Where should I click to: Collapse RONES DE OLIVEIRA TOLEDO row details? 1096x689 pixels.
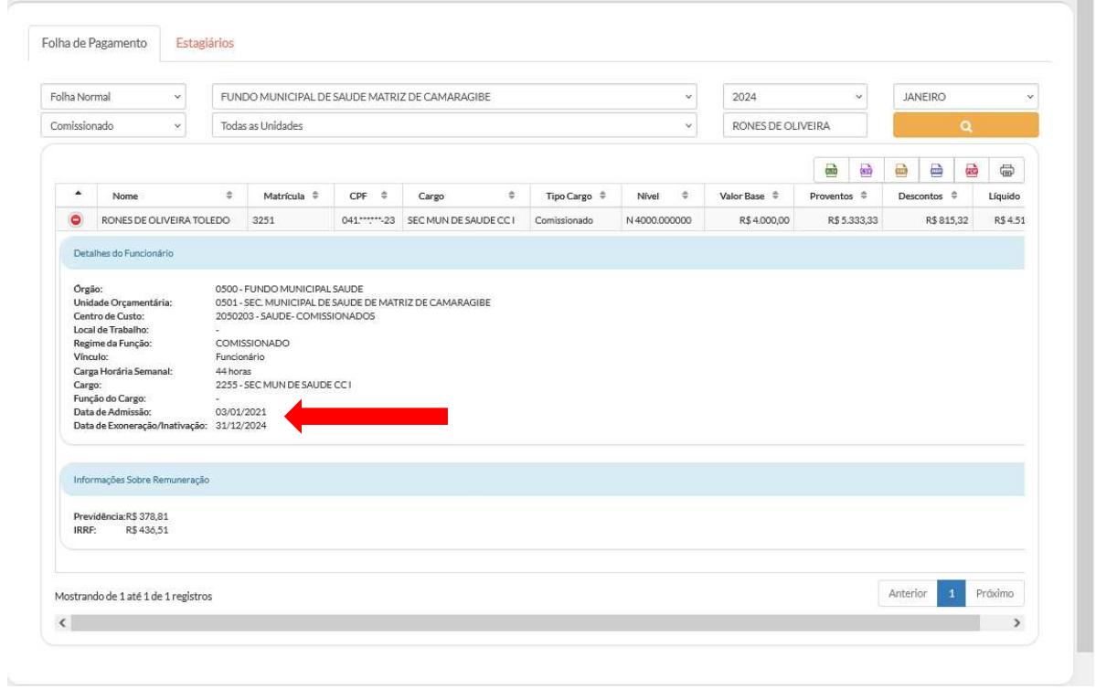point(77,220)
